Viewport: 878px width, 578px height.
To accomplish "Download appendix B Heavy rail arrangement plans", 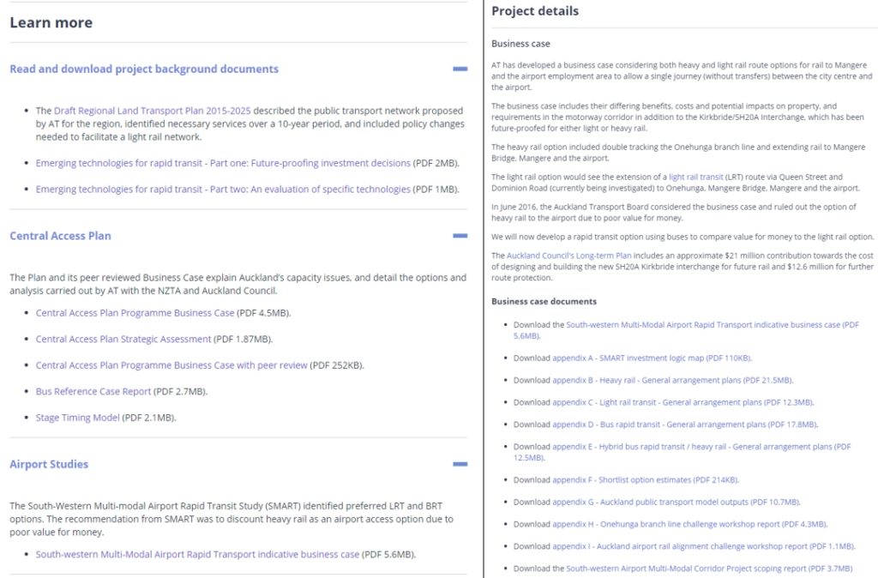I will (672, 380).
